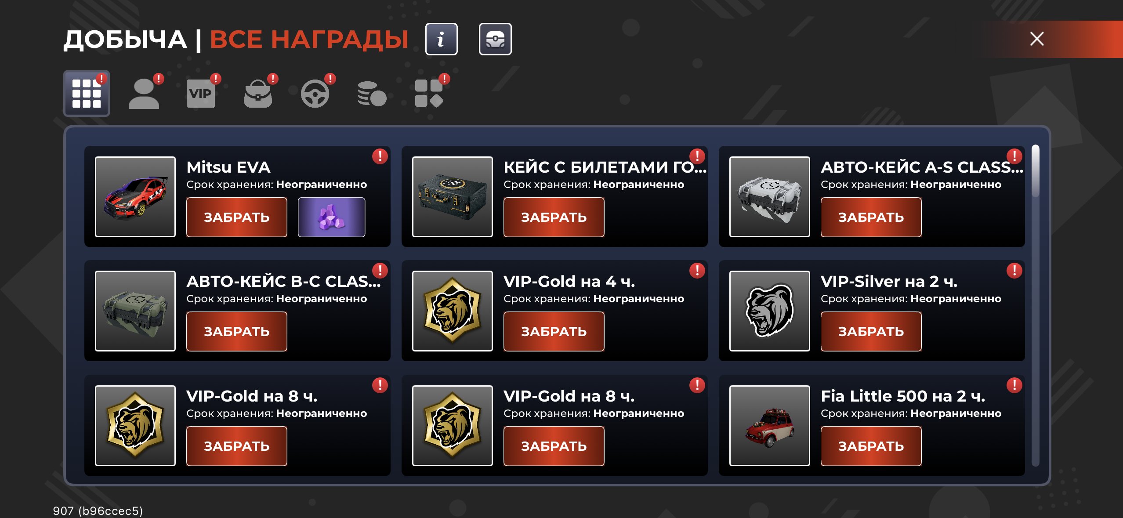Filter rewards by the steering wheel icon
The height and width of the screenshot is (518, 1123).
click(315, 93)
